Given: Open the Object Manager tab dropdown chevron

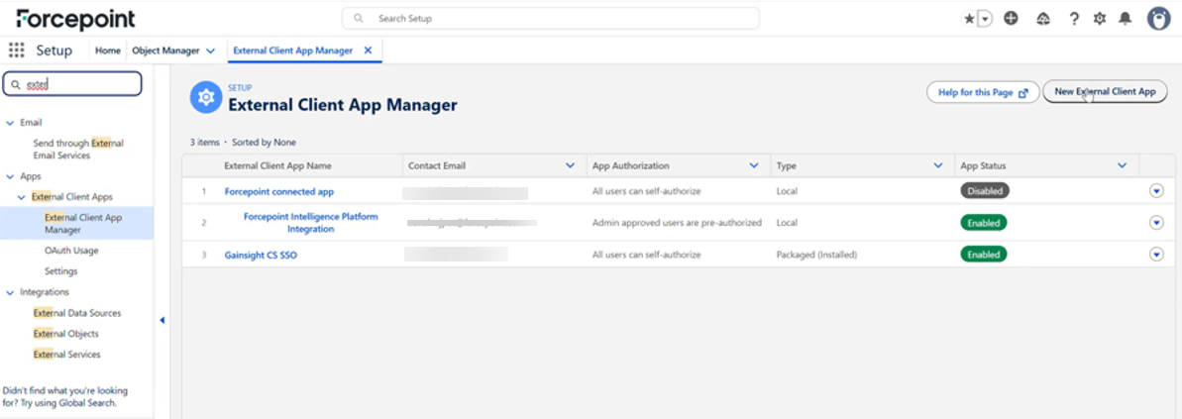Looking at the screenshot, I should click(x=210, y=52).
